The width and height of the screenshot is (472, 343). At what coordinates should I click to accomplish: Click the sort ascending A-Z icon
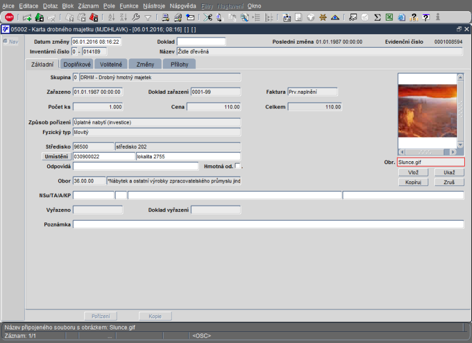tap(112, 18)
